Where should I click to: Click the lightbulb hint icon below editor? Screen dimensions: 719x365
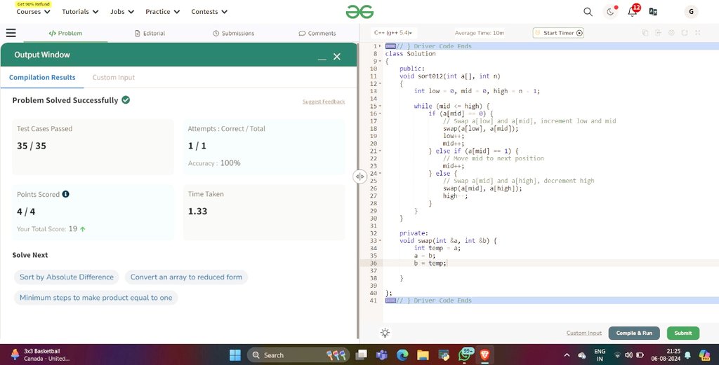[385, 333]
